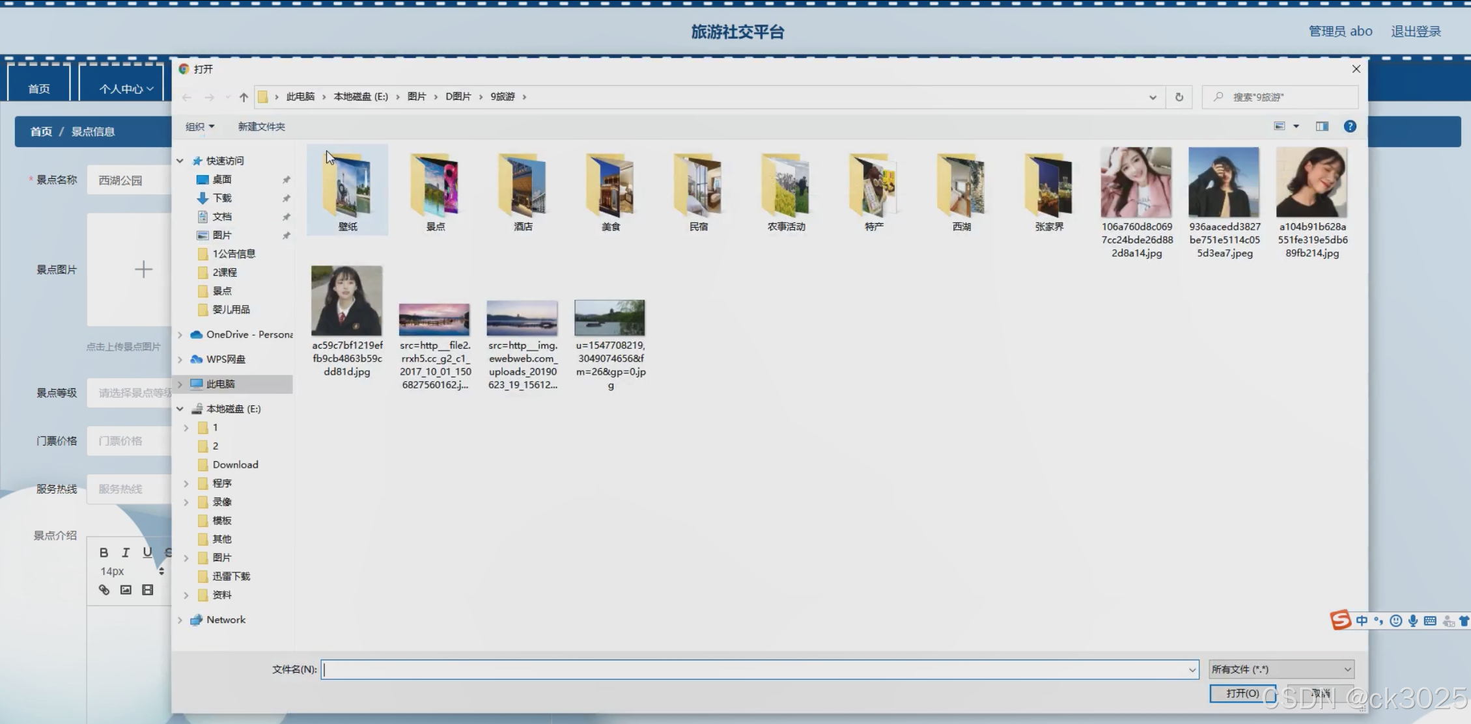Viewport: 1471px width, 724px height.
Task: Click the insert link icon in editor
Action: pyautogui.click(x=104, y=590)
